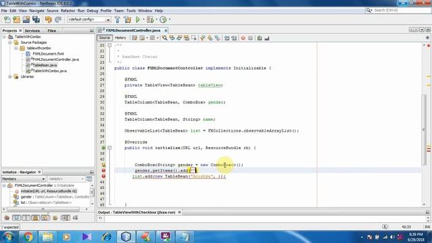Open TableBean.java in project tree
The image size is (432, 243).
pos(45,65)
